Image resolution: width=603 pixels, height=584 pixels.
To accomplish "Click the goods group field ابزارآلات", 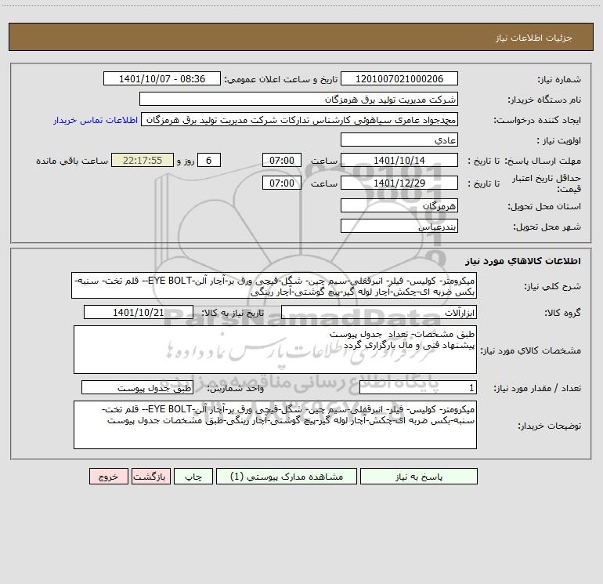I will click(x=379, y=312).
